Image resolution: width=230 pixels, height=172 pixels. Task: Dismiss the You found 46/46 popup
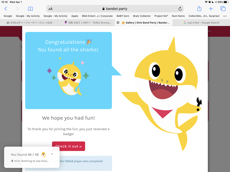pos(52,154)
